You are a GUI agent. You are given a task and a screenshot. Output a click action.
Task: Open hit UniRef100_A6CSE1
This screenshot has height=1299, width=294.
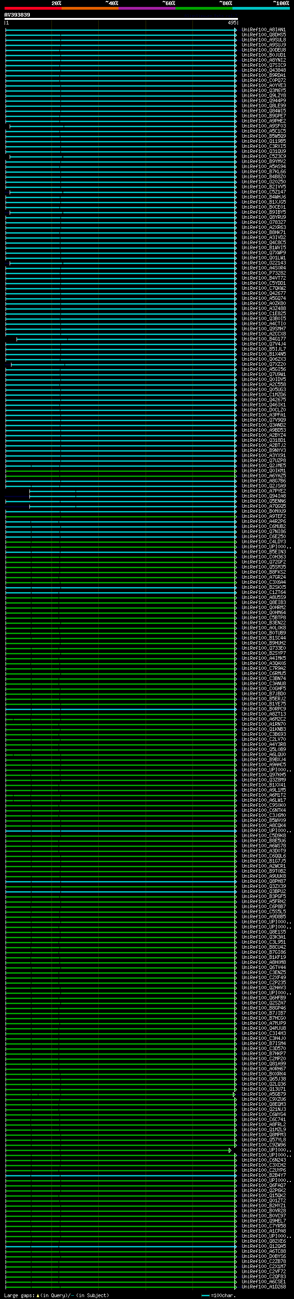tap(263, 1281)
